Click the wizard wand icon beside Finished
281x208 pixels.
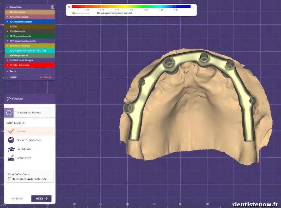9,99
